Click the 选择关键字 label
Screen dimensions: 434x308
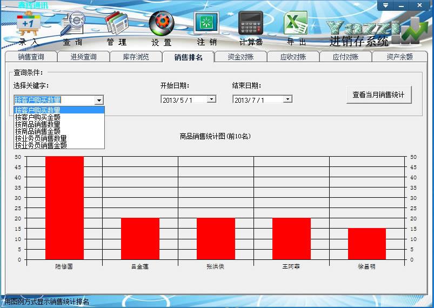coord(31,85)
